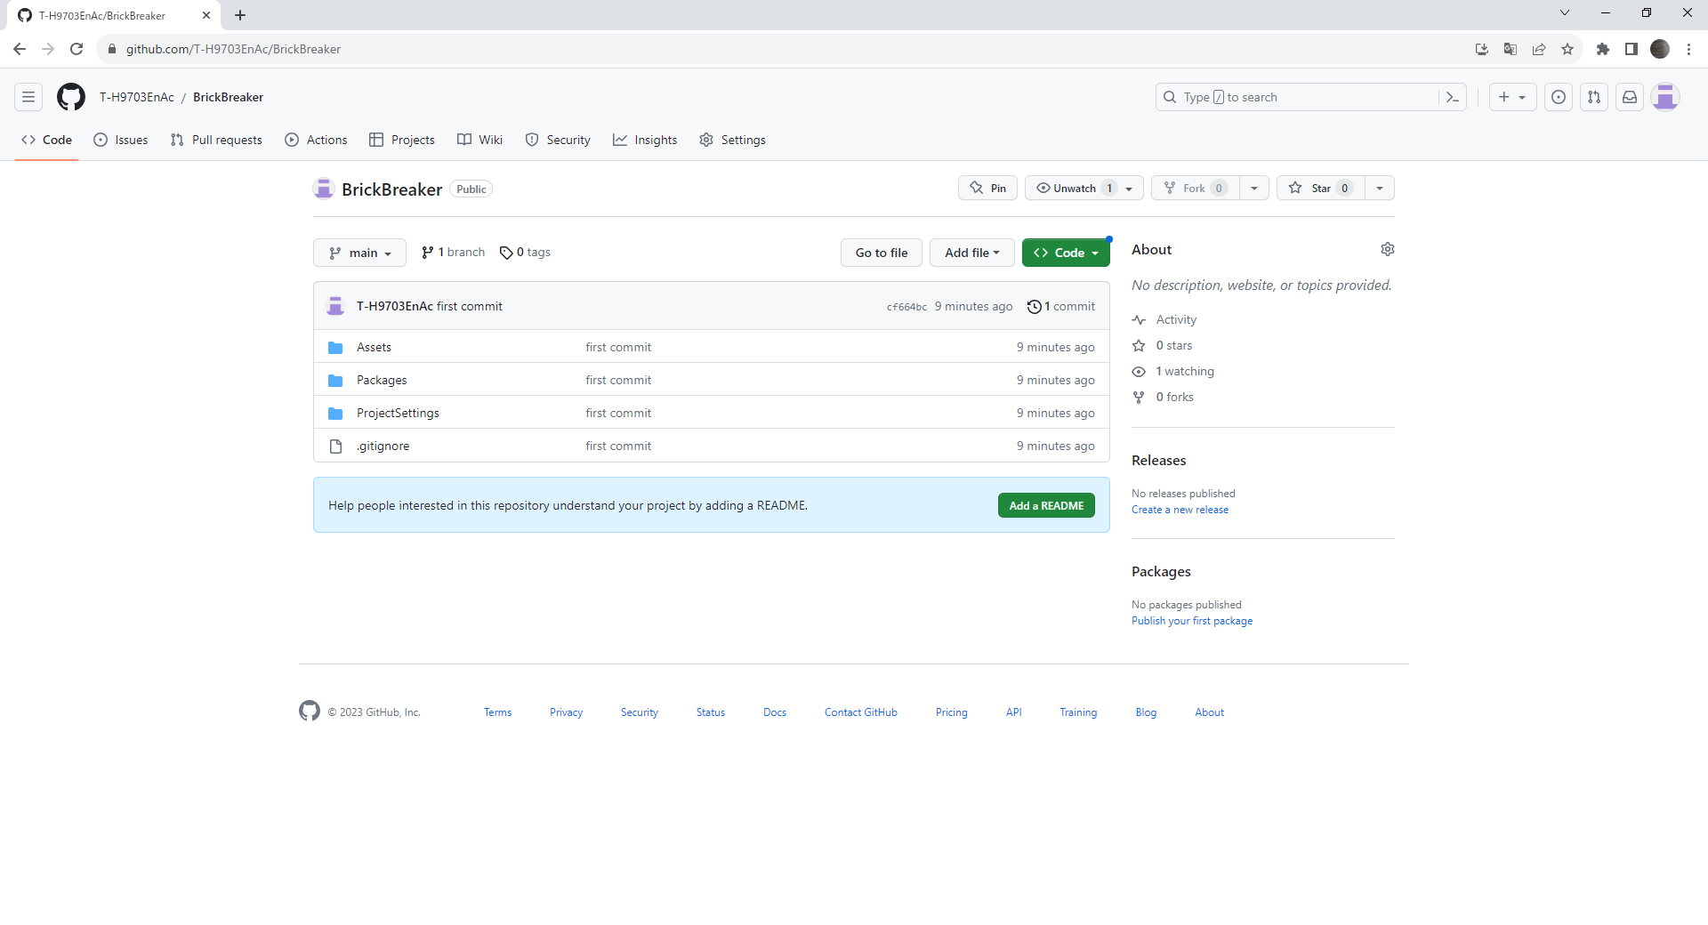Open commit cf664bc hash link
This screenshot has width=1708, height=925.
point(906,307)
